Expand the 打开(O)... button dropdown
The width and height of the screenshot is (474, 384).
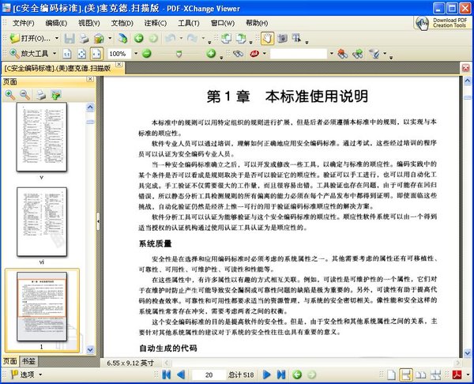click(58, 38)
